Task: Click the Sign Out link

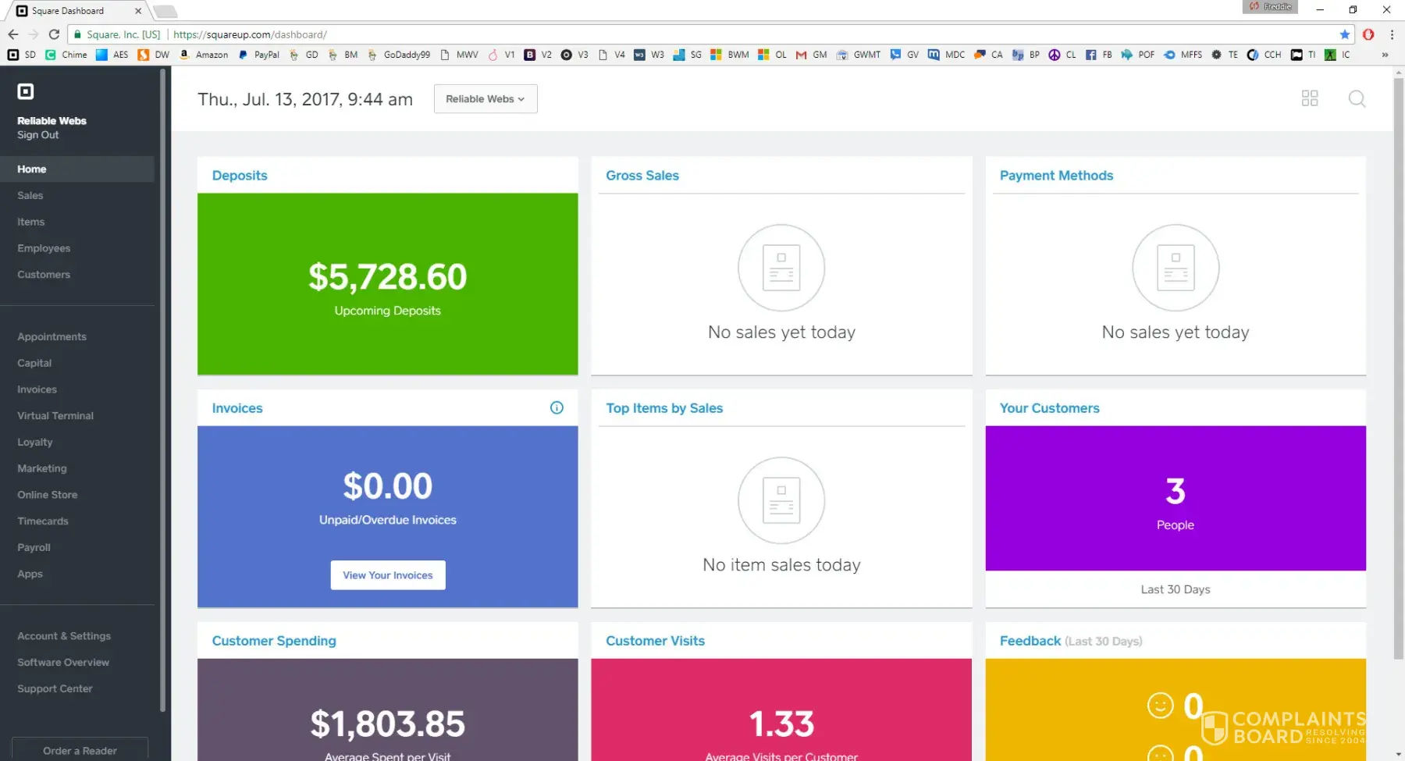Action: click(38, 135)
